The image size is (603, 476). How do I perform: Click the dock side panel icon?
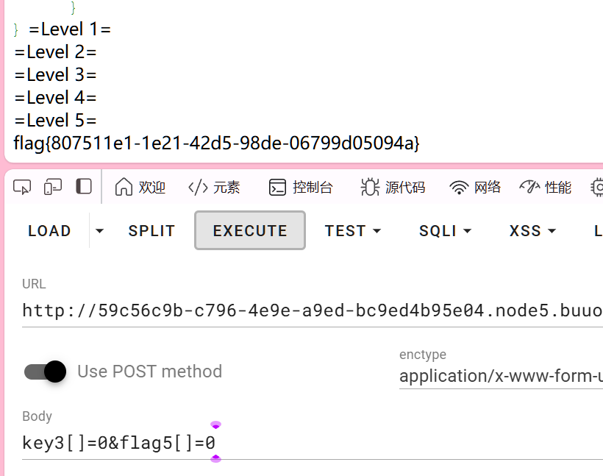point(84,186)
